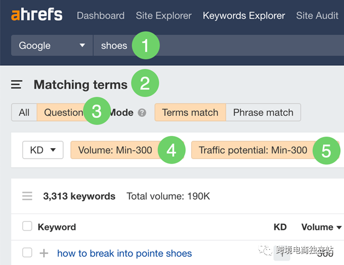Click the keyword search field containing shoes
Screen dimensions: 344x265
tap(219, 46)
